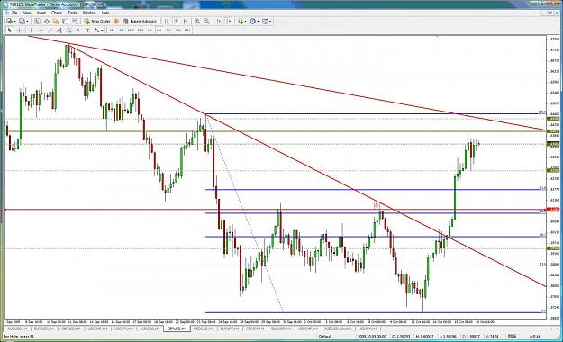Select the Arrows objects tool icon
Screen dimensions: 563x342
pos(96,31)
